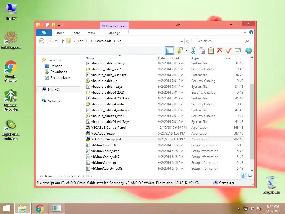Click the Malware Defender desktop icon

[x=11, y=100]
